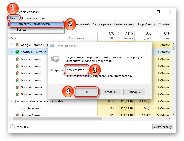Click the 'Меньше' collapse arrow icon
The height and width of the screenshot is (141, 184).
[13, 127]
